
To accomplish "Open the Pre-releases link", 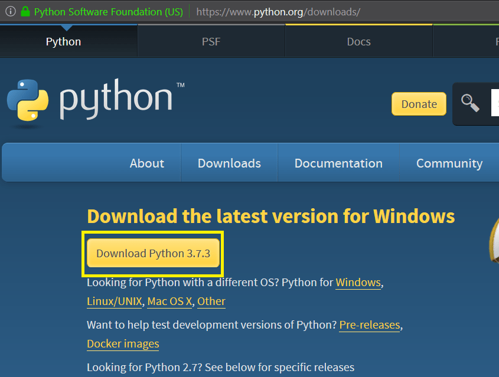I will (x=370, y=325).
